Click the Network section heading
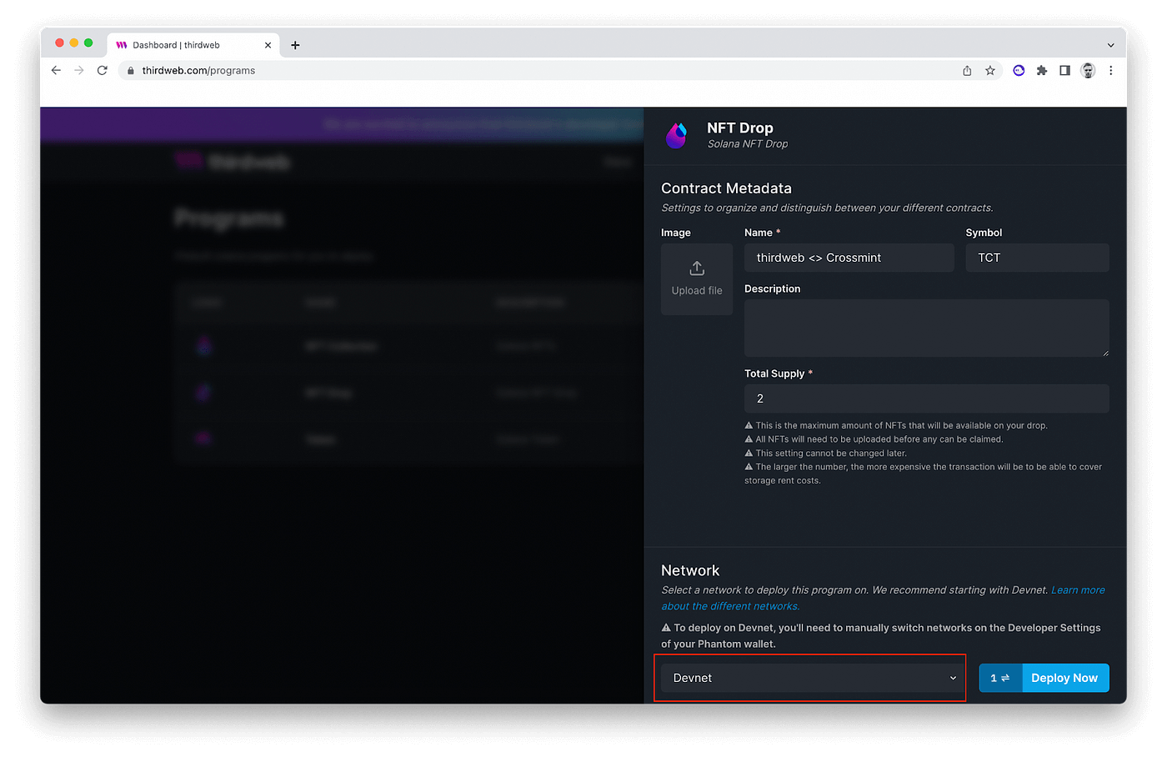The height and width of the screenshot is (757, 1167). 690,570
